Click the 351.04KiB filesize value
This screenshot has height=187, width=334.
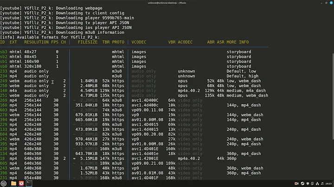click(86, 105)
